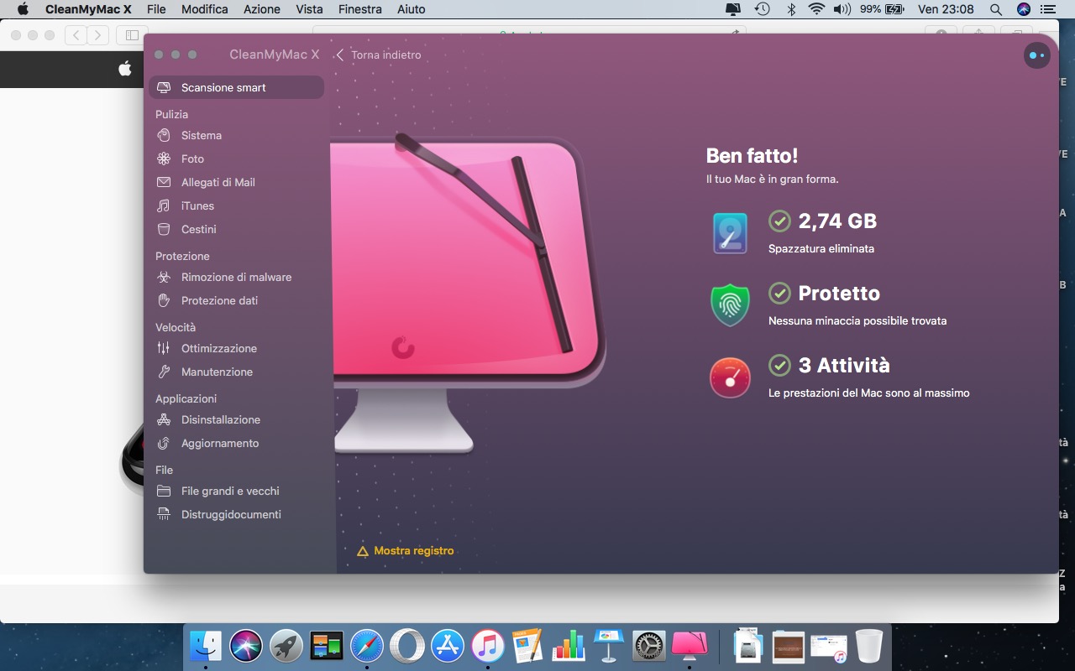Click the 3 Attività result heading
Image resolution: width=1075 pixels, height=671 pixels.
[x=844, y=365]
